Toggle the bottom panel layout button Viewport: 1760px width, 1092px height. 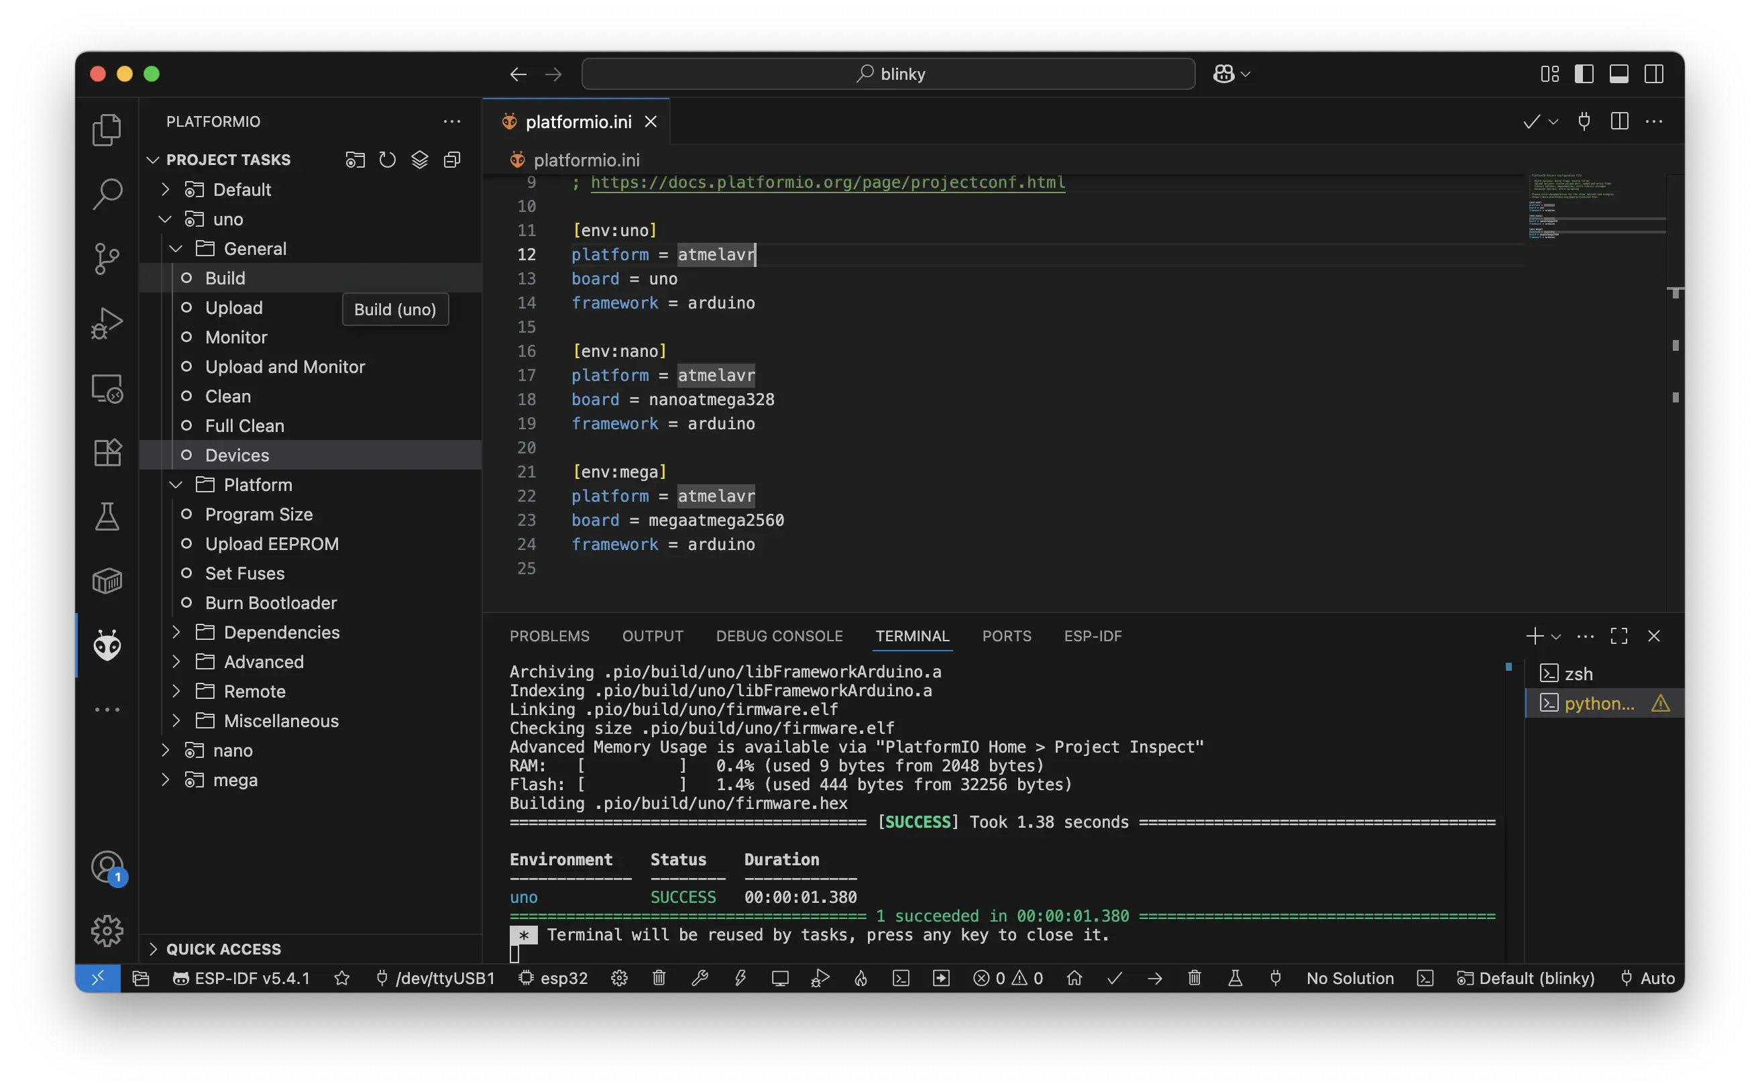[1618, 74]
